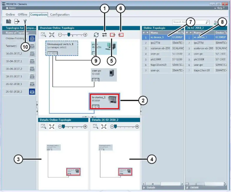This screenshot has width=231, height=192.
Task: Click zoom-to-area magnifier in Overview panel
Action: tap(44, 35)
